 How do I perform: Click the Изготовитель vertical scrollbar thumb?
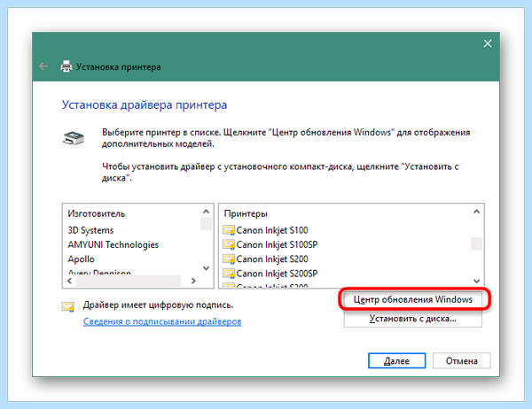(206, 224)
